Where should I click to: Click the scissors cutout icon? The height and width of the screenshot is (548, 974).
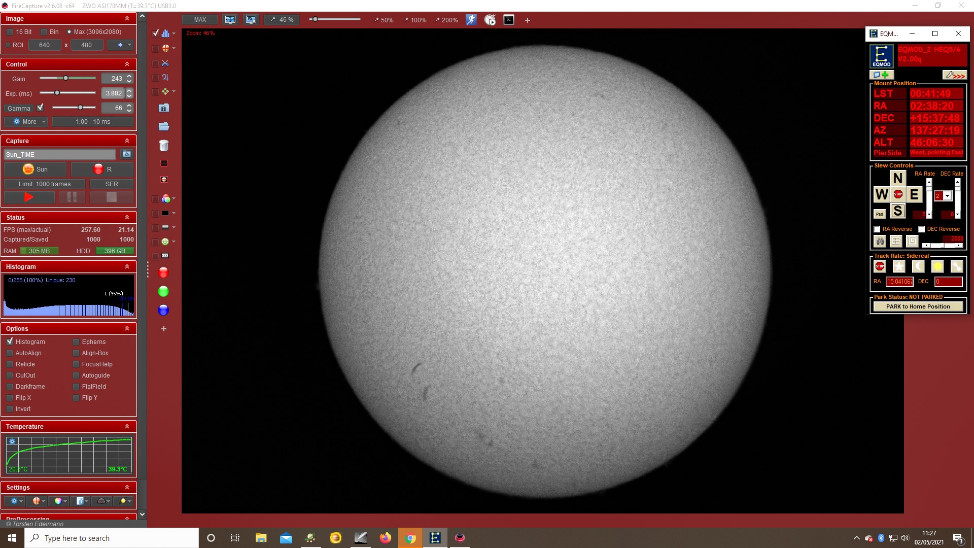165,63
